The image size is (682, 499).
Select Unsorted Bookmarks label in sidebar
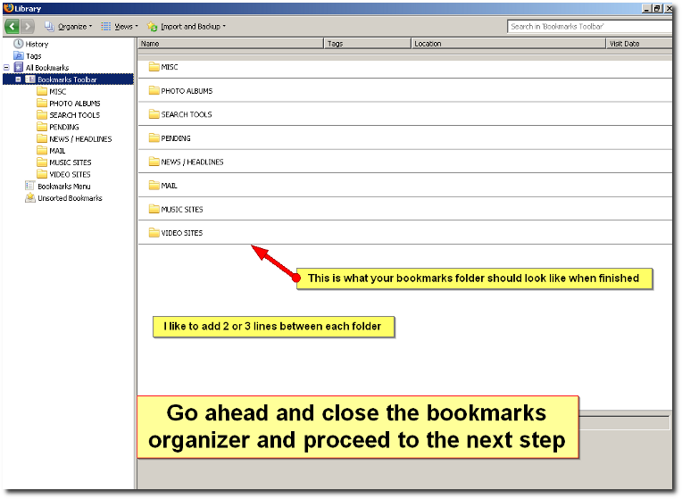(70, 198)
